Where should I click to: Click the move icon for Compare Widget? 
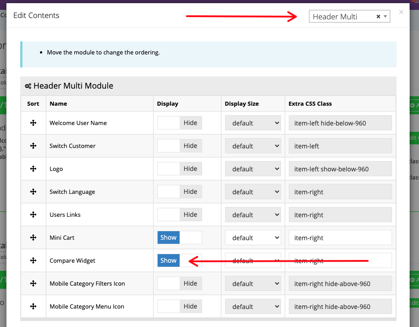click(33, 260)
